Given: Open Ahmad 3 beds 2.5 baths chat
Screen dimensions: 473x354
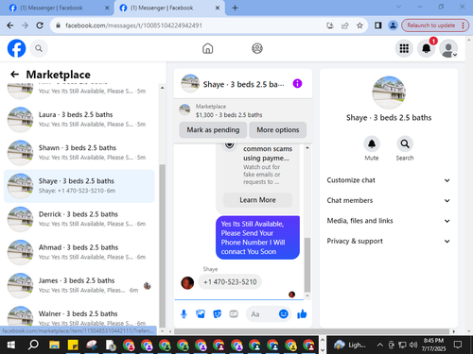Looking at the screenshot, I should [x=79, y=252].
